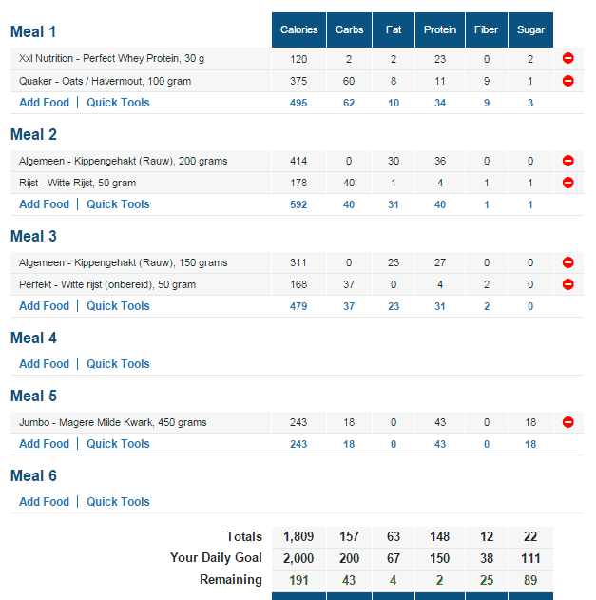This screenshot has width=596, height=600.
Task: Click the Calories column header
Action: tap(298, 30)
